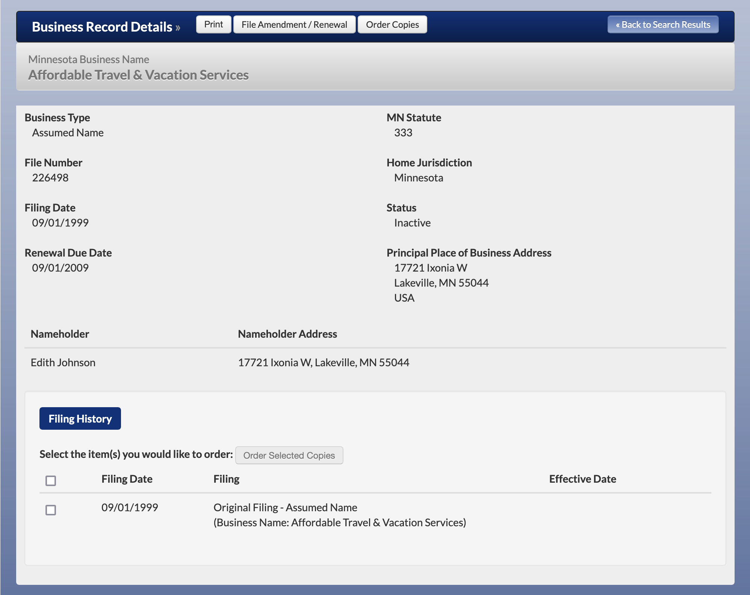The height and width of the screenshot is (595, 750).
Task: Click Order Selected Copies button
Action: click(289, 455)
